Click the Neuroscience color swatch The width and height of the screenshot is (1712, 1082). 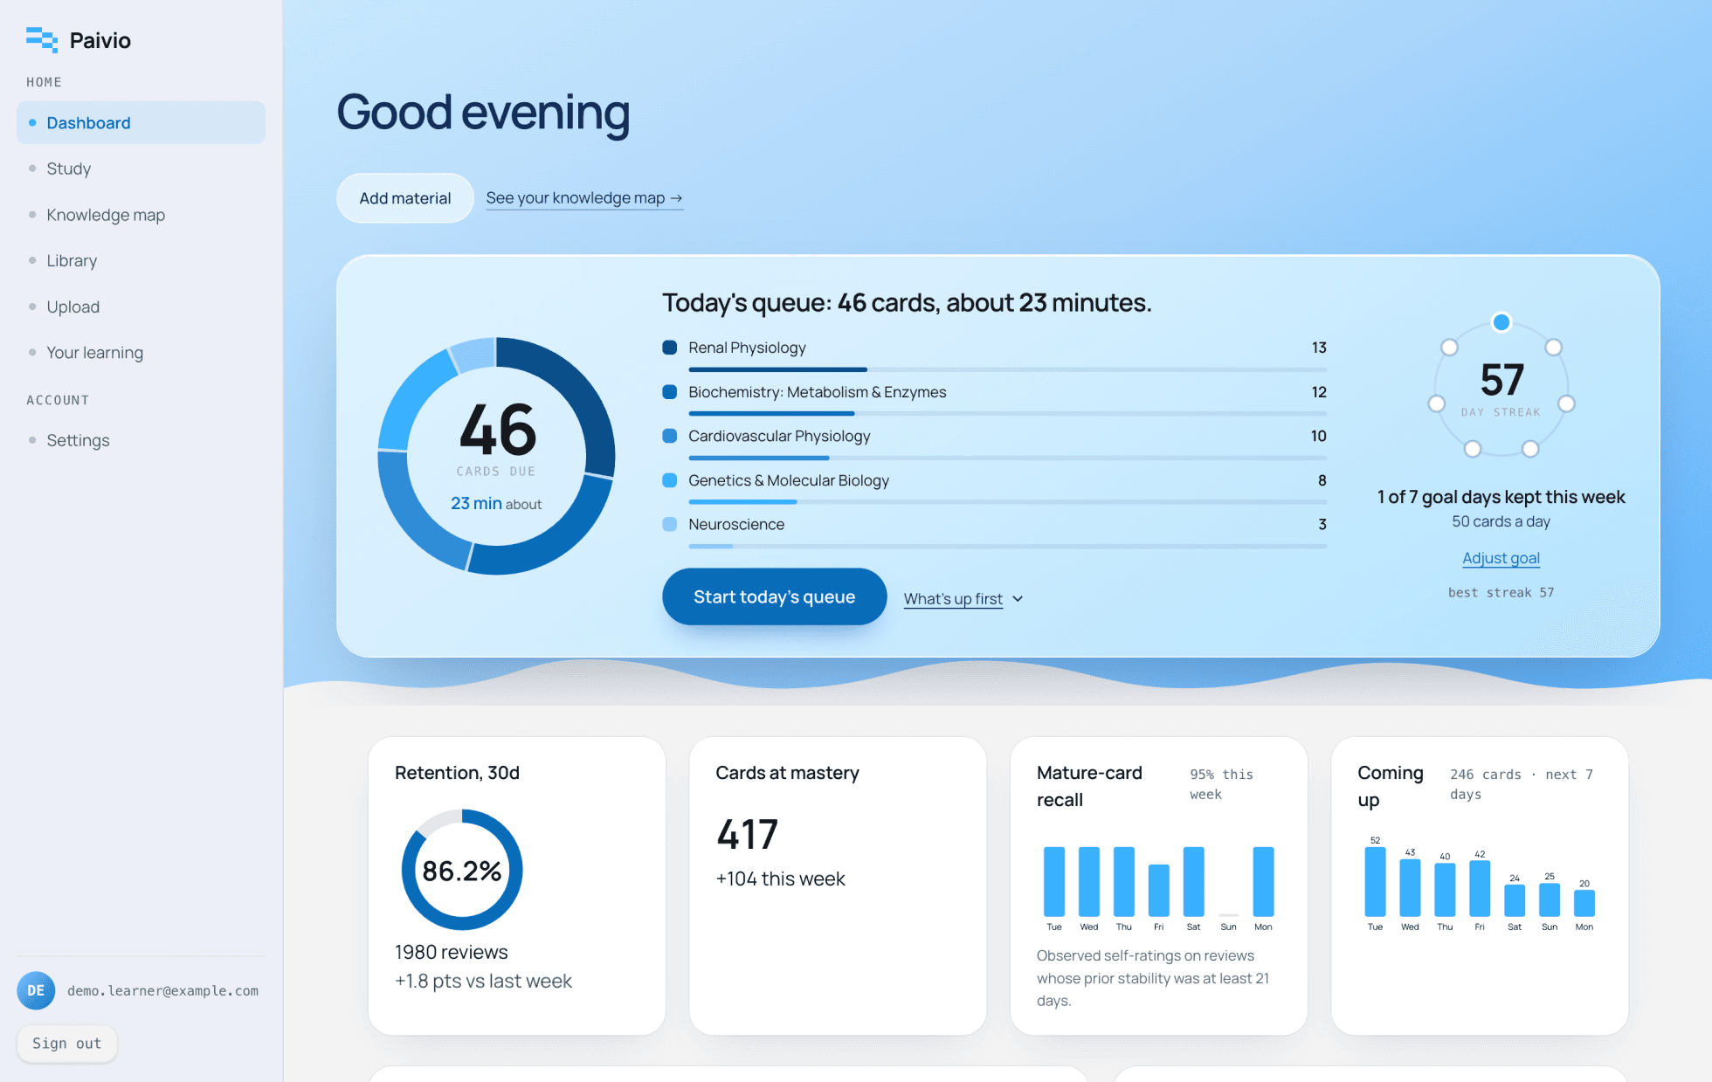pyautogui.click(x=670, y=524)
